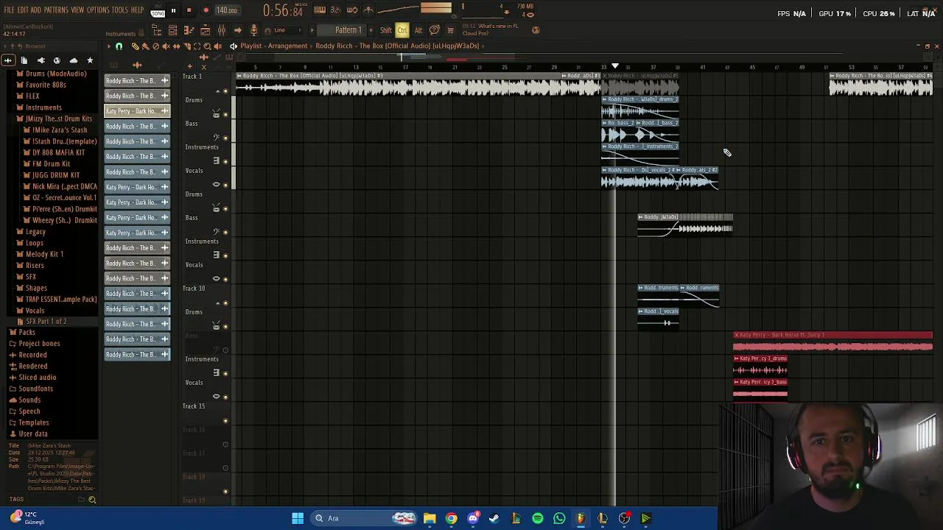
Task: Open the PATTERNS menu
Action: (x=56, y=10)
